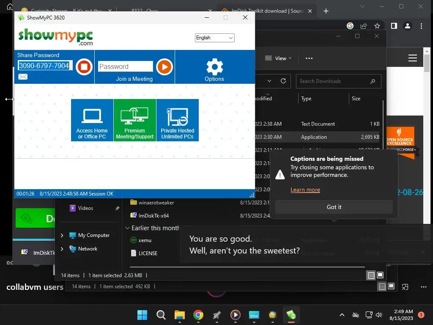433x325 pixels.
Task: Open the Windows Start menu
Action: pyautogui.click(x=142, y=315)
